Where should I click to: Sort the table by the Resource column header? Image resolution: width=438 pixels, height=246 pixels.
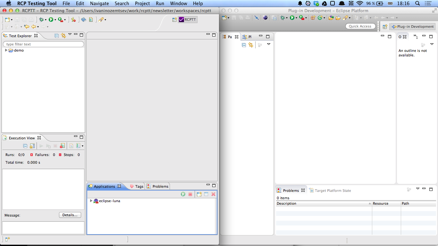[x=386, y=203]
